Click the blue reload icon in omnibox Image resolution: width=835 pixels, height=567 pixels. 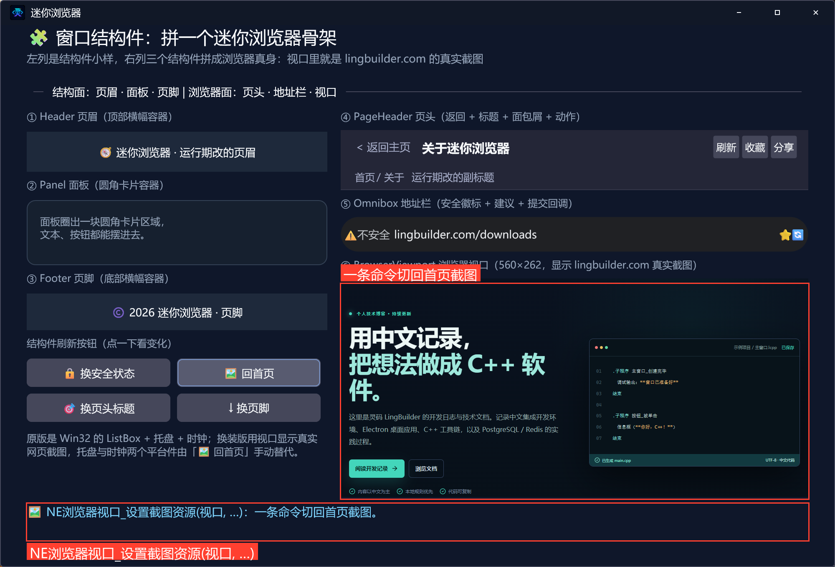click(798, 235)
